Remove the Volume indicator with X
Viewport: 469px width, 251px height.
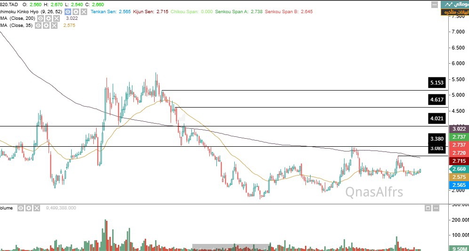coord(37,208)
